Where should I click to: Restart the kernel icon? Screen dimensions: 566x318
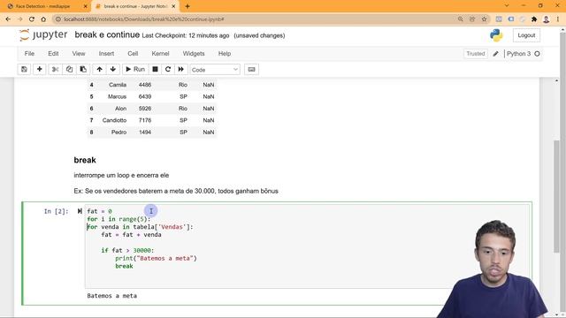click(168, 69)
